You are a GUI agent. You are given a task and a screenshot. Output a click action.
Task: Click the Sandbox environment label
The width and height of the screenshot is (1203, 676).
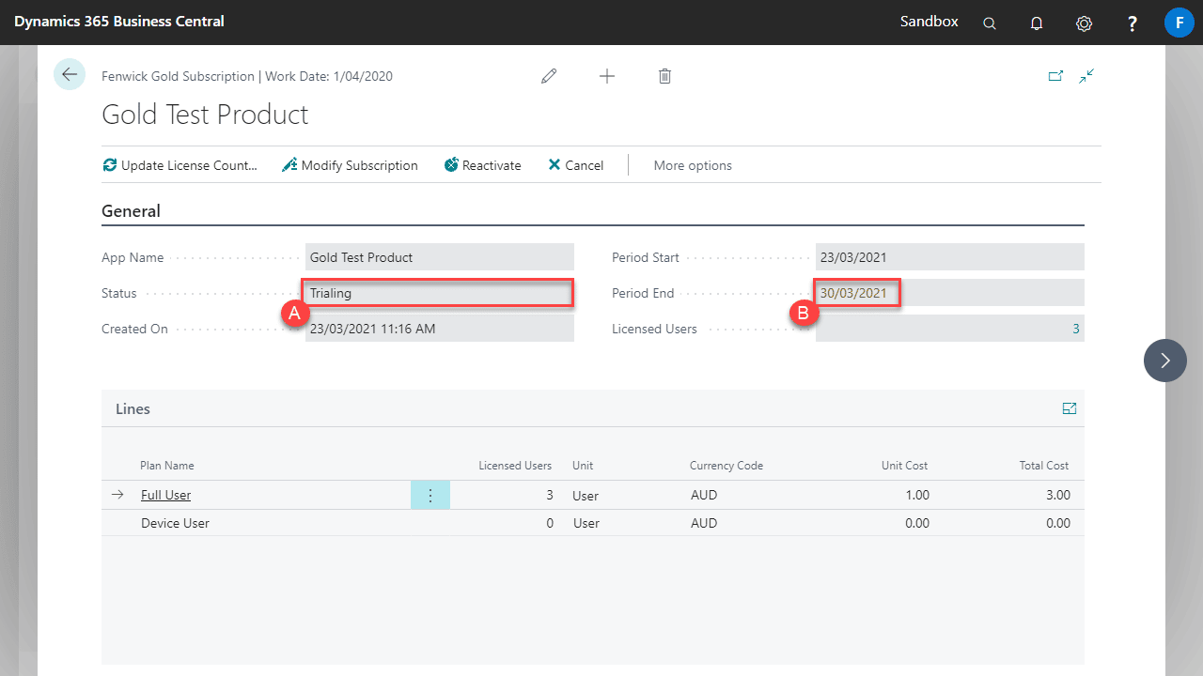tap(930, 22)
